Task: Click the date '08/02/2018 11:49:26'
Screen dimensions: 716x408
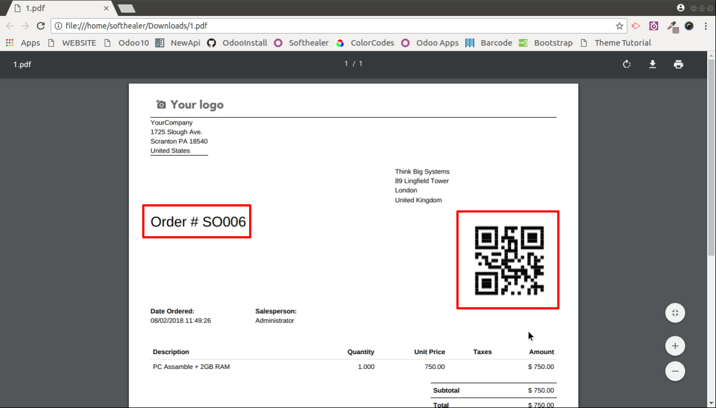Action: click(x=181, y=320)
